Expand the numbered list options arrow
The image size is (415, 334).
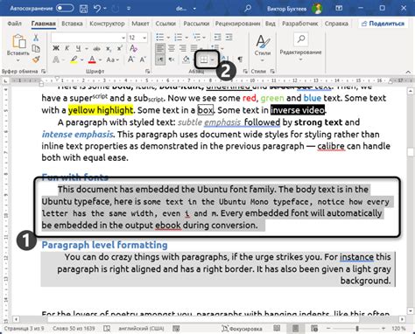(186, 38)
